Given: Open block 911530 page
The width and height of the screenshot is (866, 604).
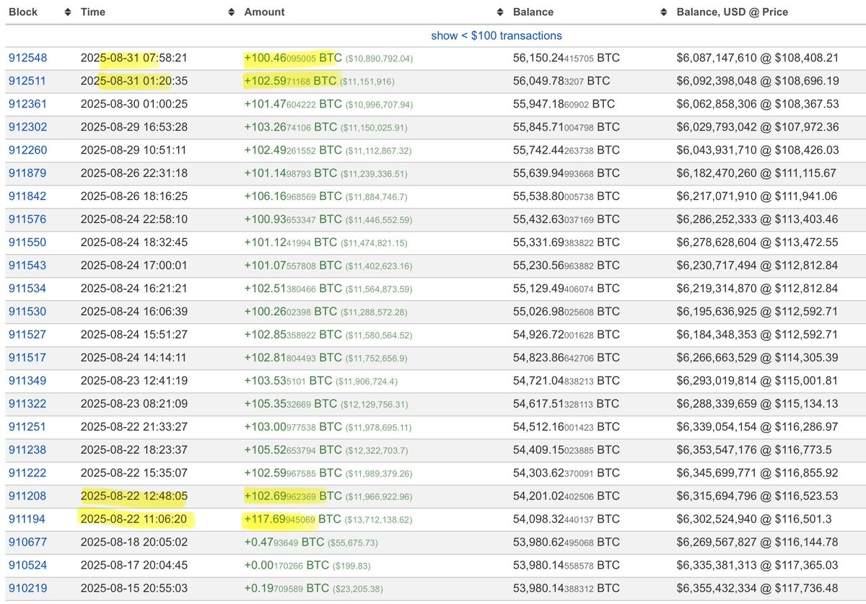Looking at the screenshot, I should point(27,312).
